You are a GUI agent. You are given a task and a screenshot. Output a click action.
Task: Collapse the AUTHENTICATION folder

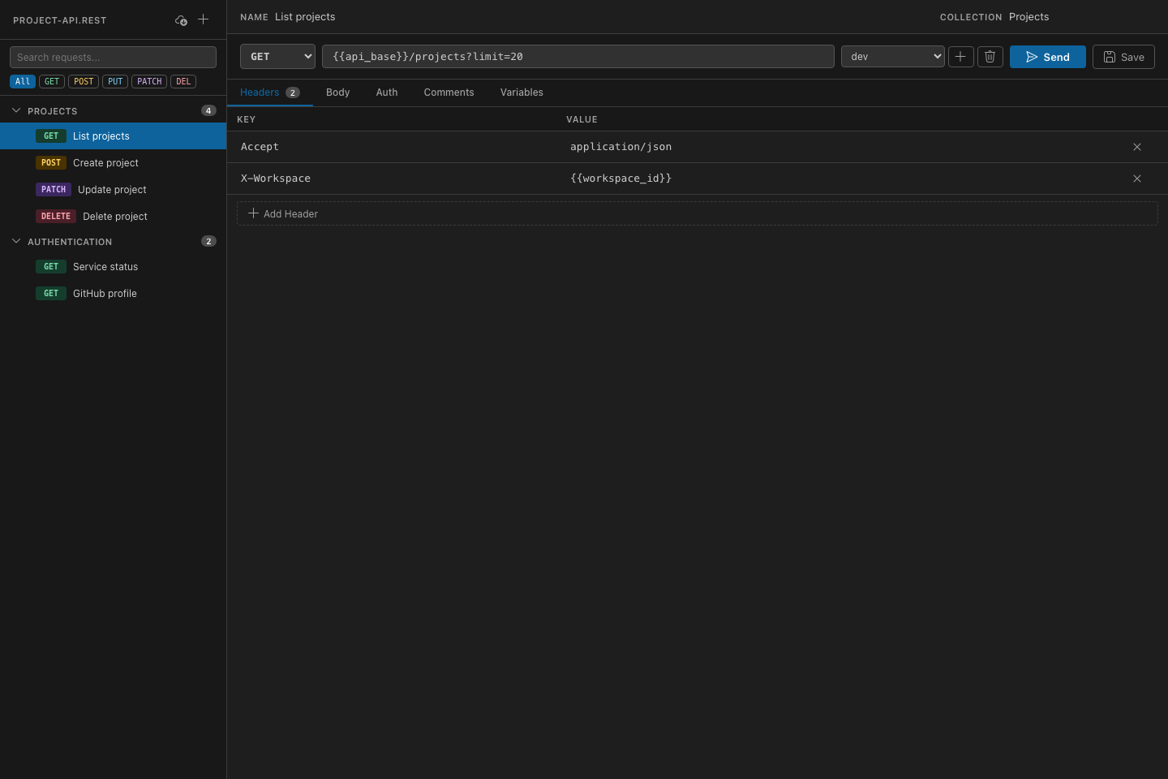[16, 241]
